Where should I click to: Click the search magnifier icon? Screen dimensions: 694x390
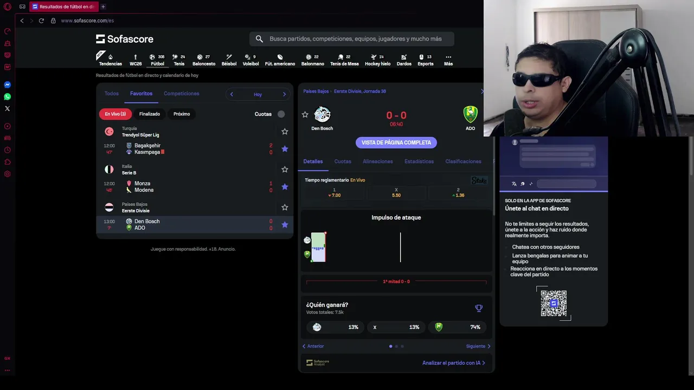pos(259,39)
